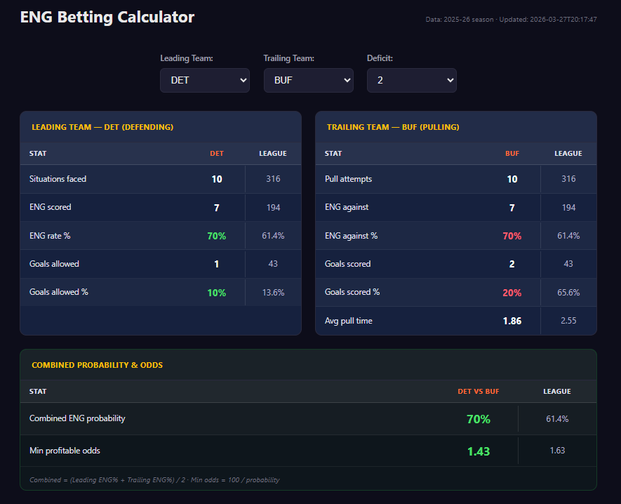Image resolution: width=621 pixels, height=504 pixels.
Task: Click DET's green 70% ENG rate value
Action: coord(217,236)
